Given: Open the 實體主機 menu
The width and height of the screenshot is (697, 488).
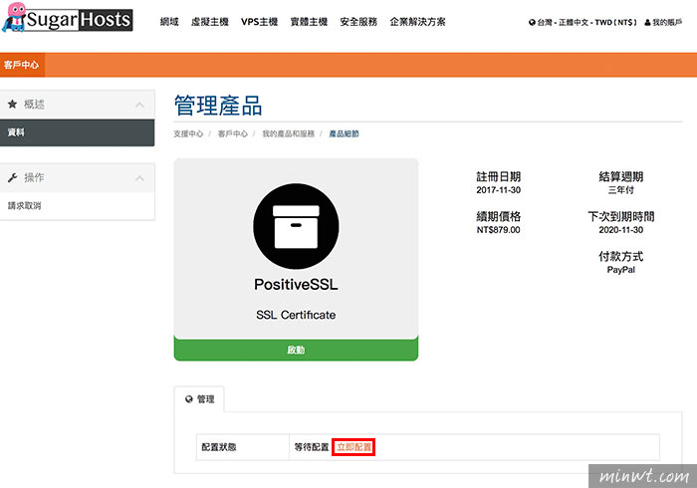Looking at the screenshot, I should pyautogui.click(x=309, y=22).
